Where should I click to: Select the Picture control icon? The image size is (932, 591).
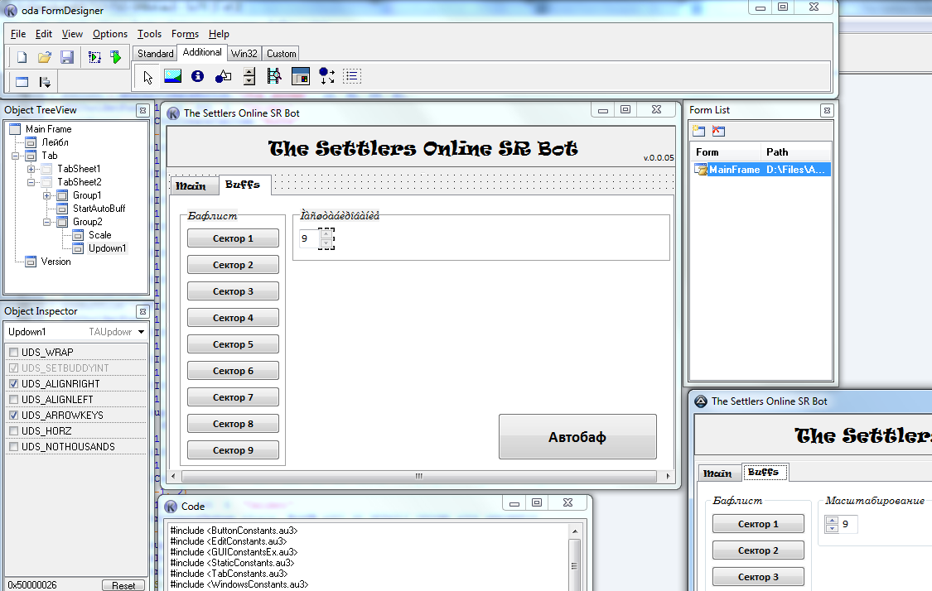173,76
